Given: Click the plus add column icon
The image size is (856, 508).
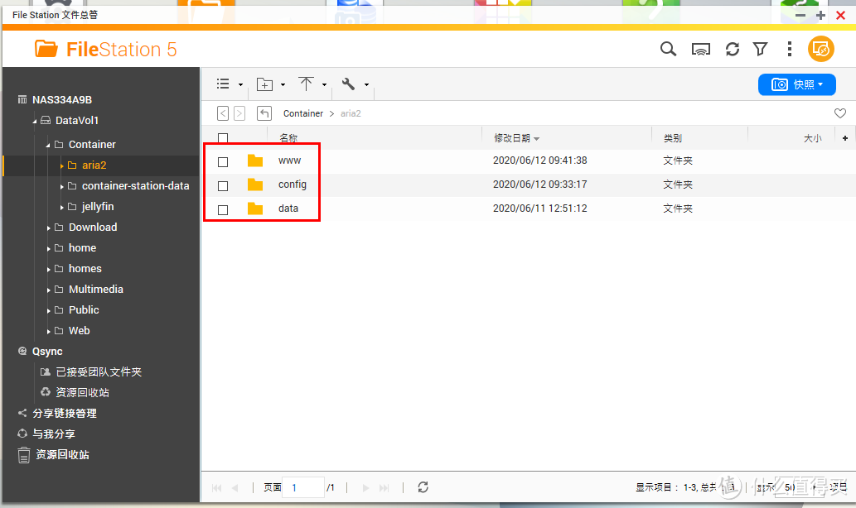Looking at the screenshot, I should [845, 138].
